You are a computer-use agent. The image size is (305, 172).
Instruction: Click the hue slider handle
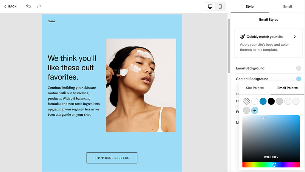(274, 165)
